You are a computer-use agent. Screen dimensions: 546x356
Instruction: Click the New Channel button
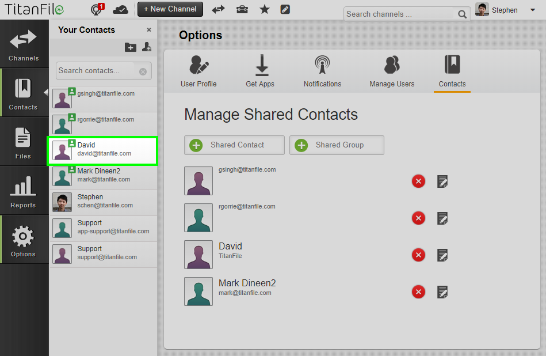click(170, 9)
